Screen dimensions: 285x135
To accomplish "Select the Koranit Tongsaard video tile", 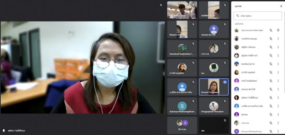I will point(214,87).
